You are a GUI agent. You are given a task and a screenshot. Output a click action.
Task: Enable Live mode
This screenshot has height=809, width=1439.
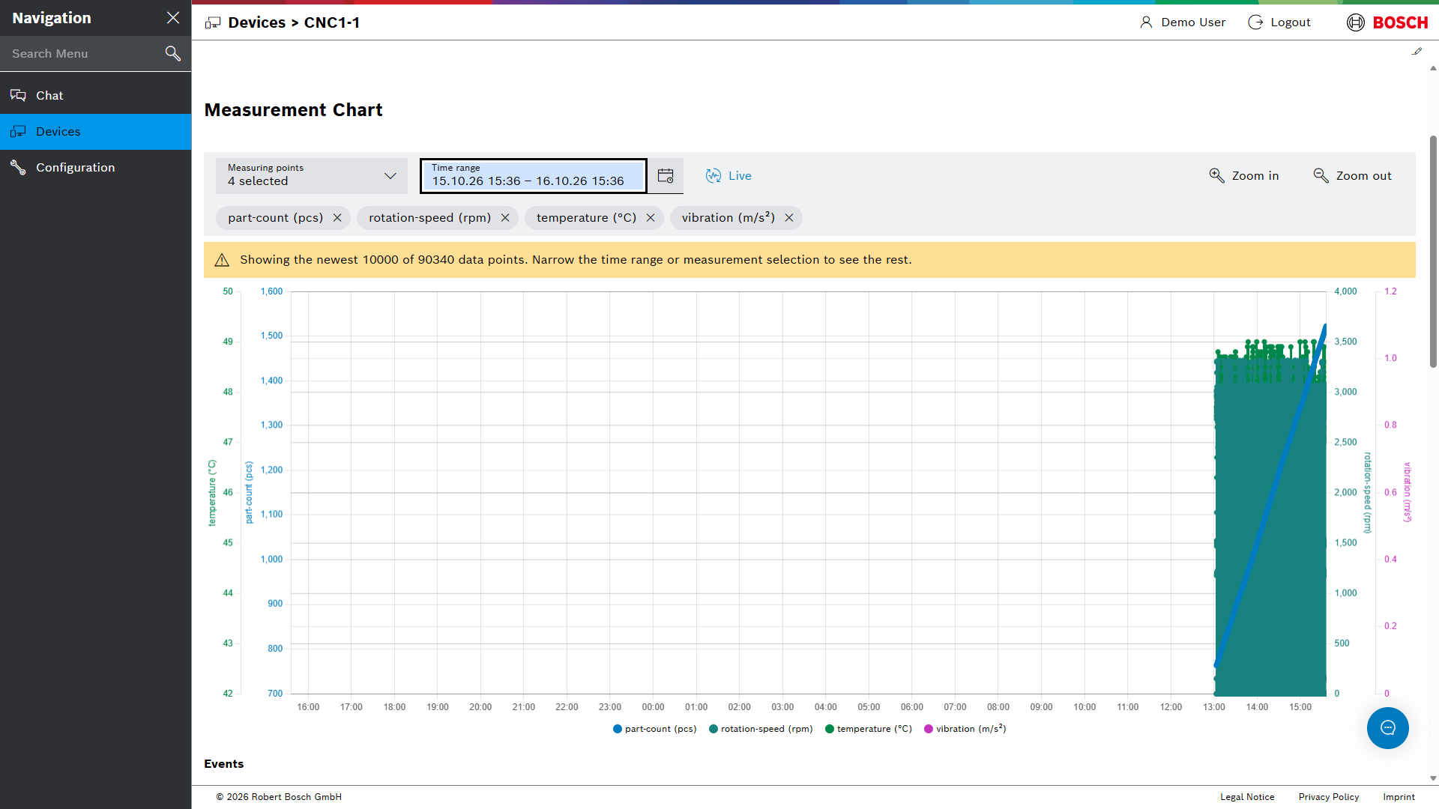[x=728, y=175]
